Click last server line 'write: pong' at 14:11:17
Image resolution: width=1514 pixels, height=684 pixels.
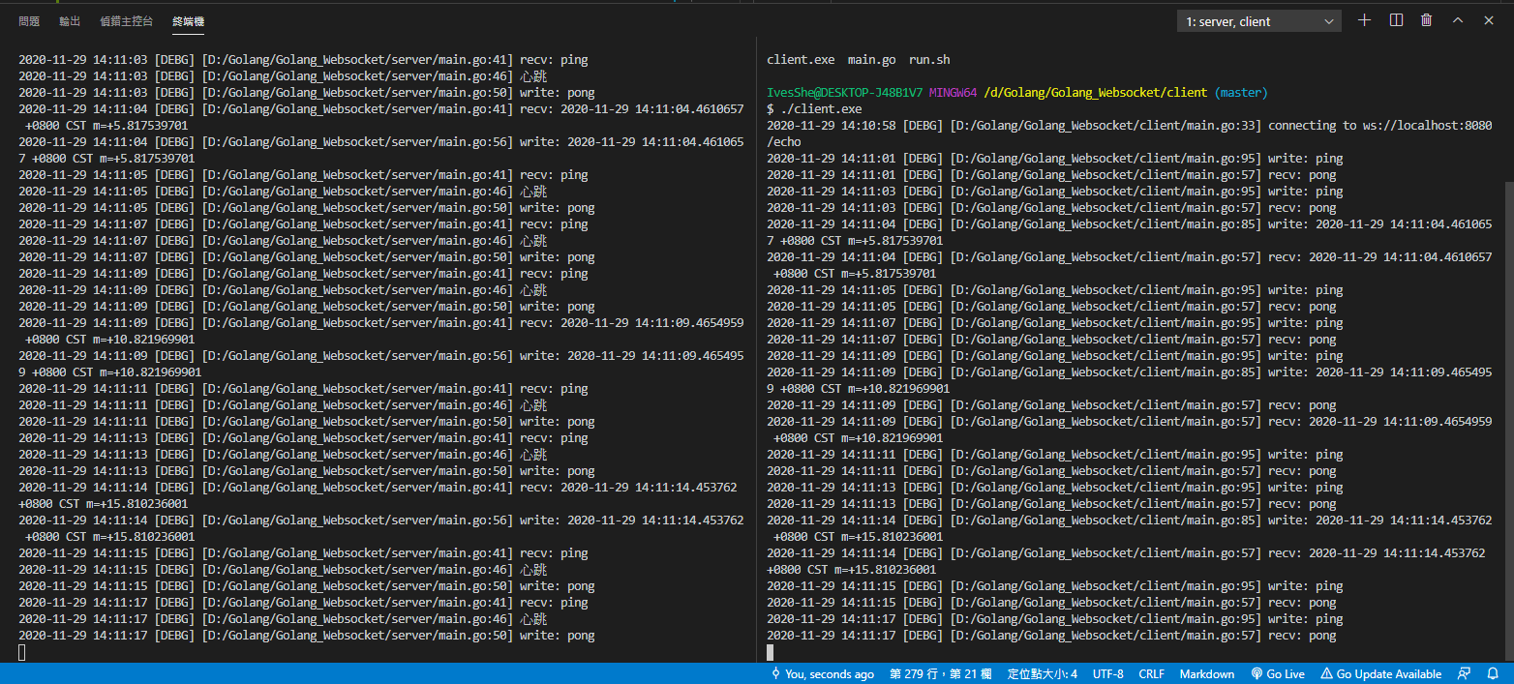point(306,636)
